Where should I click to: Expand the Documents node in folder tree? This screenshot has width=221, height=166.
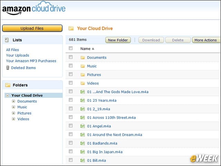[13, 101]
